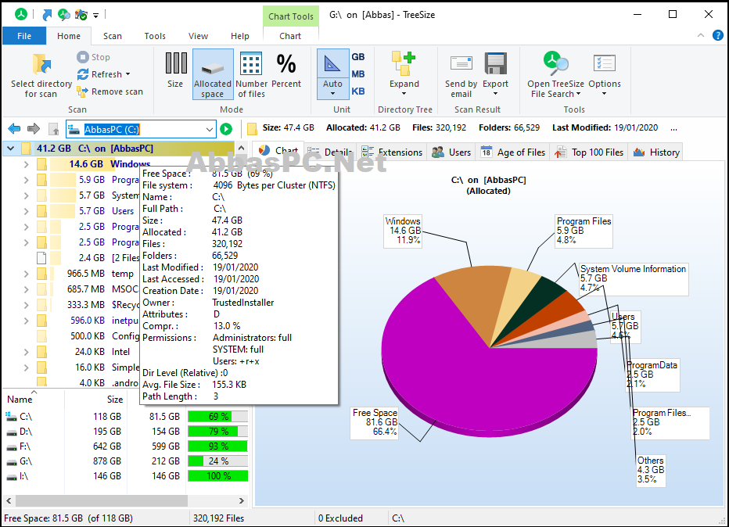This screenshot has width=729, height=527.
Task: Click the I:\ 100 % free bar
Action: [x=217, y=476]
